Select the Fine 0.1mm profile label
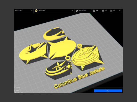137x102 pixels. point(82,11)
